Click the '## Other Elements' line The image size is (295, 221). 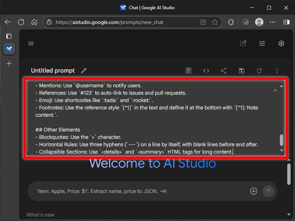coord(58,130)
